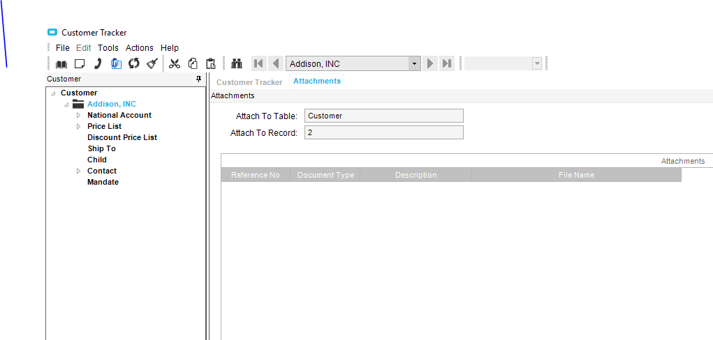Sort by Description column header
This screenshot has height=340, width=713.
pos(416,175)
